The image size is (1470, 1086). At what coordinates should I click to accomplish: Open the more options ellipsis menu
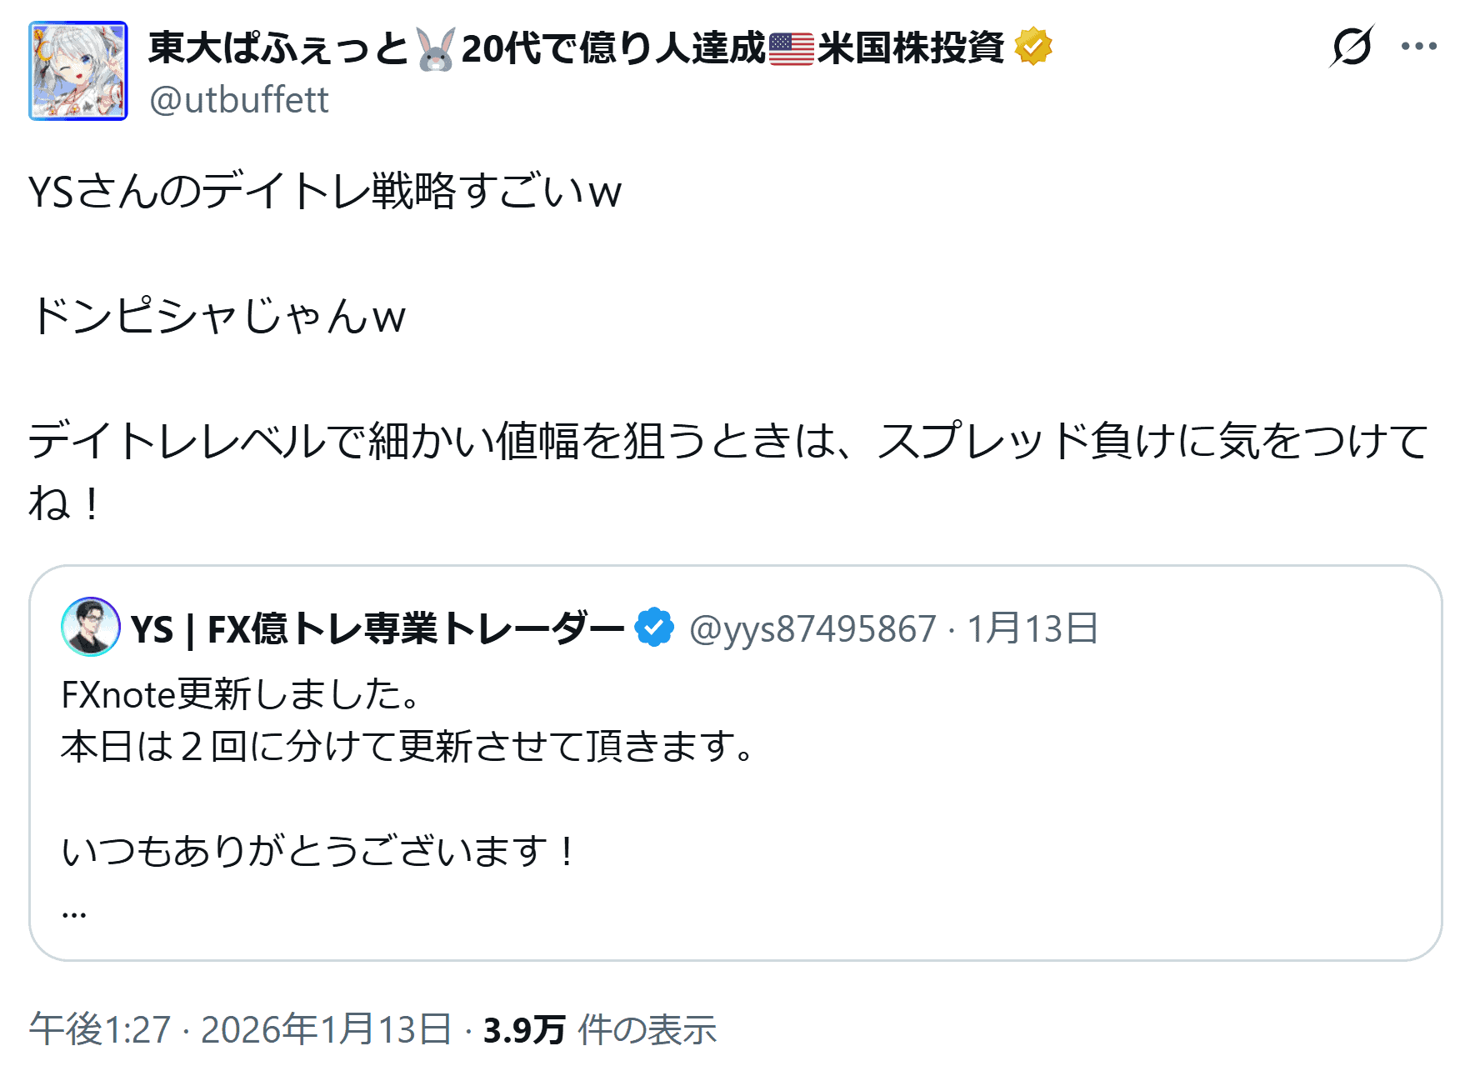(x=1419, y=47)
